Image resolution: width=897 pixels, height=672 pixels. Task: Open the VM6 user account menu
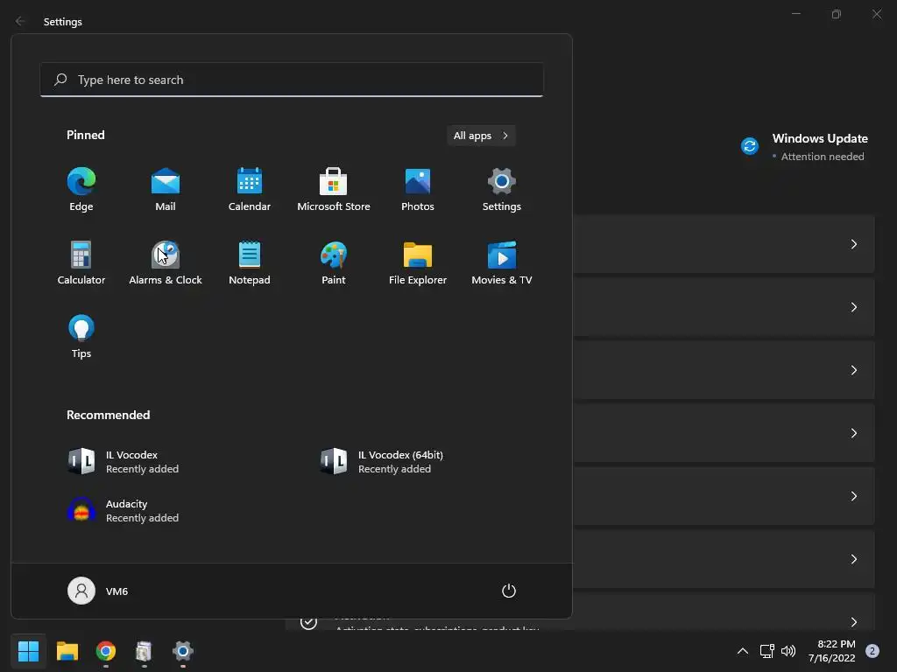(x=98, y=591)
